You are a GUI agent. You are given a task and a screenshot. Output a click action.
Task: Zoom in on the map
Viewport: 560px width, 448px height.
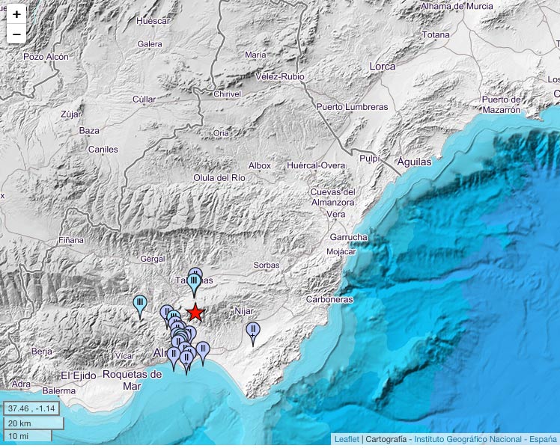tap(16, 14)
